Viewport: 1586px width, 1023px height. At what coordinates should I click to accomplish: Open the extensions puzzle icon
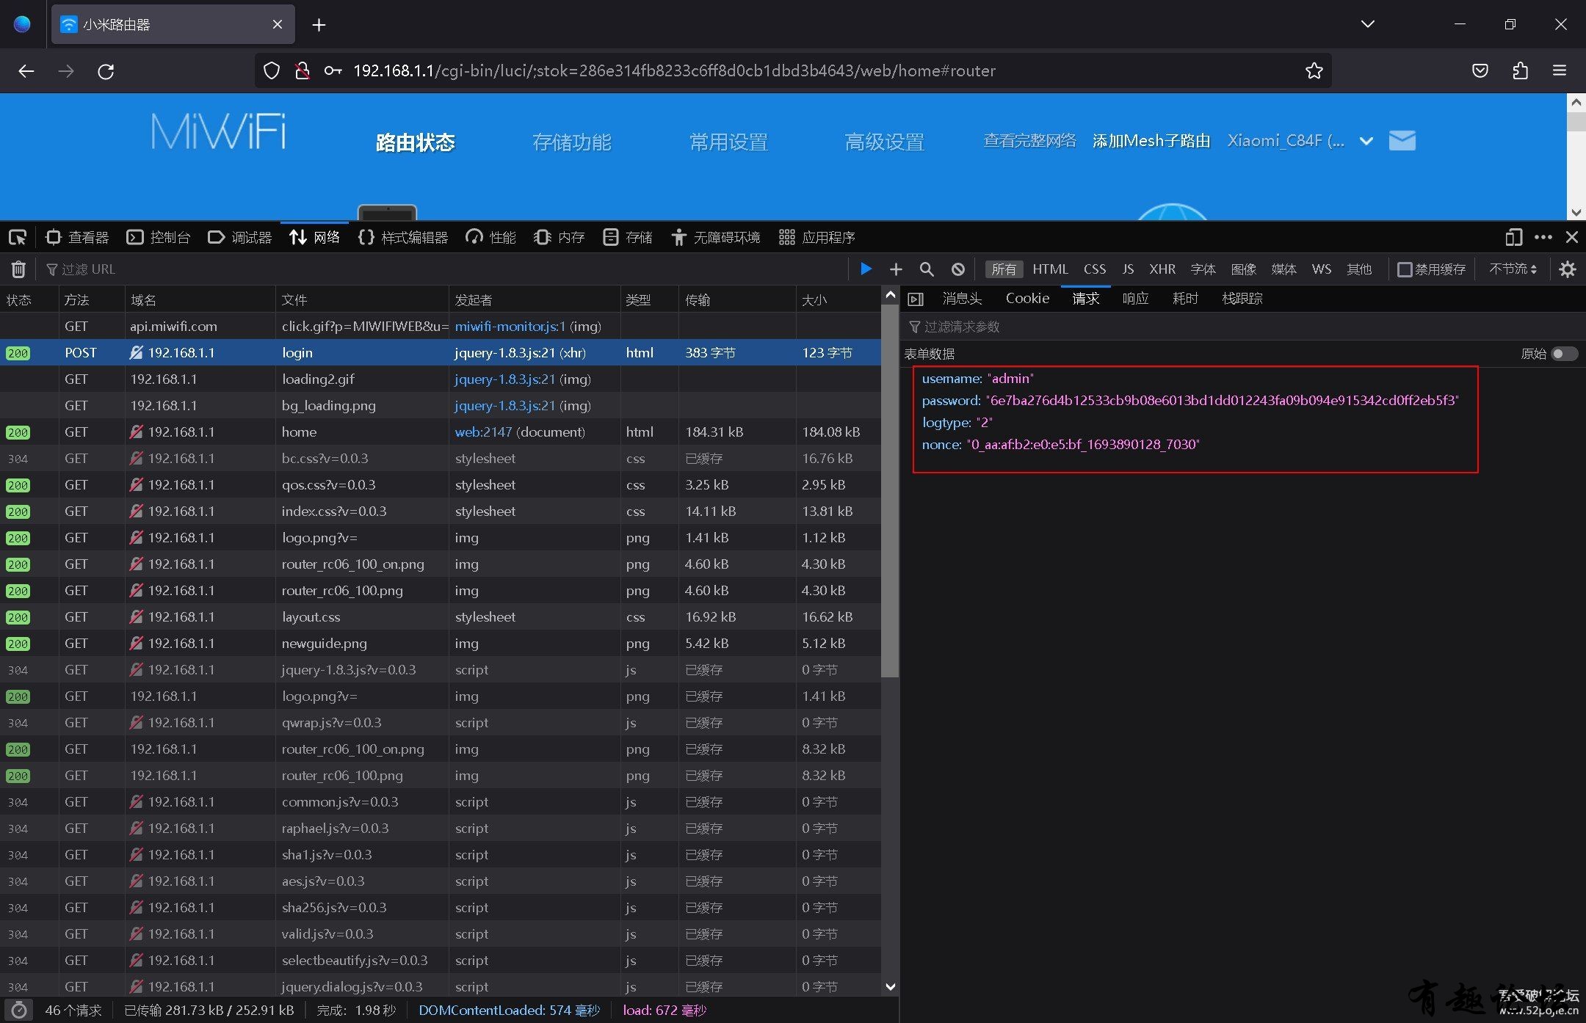coord(1520,70)
